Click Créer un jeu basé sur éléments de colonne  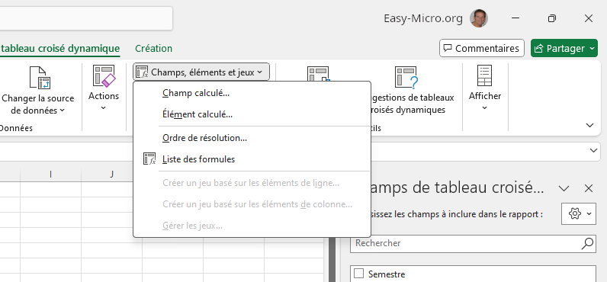pyautogui.click(x=252, y=204)
